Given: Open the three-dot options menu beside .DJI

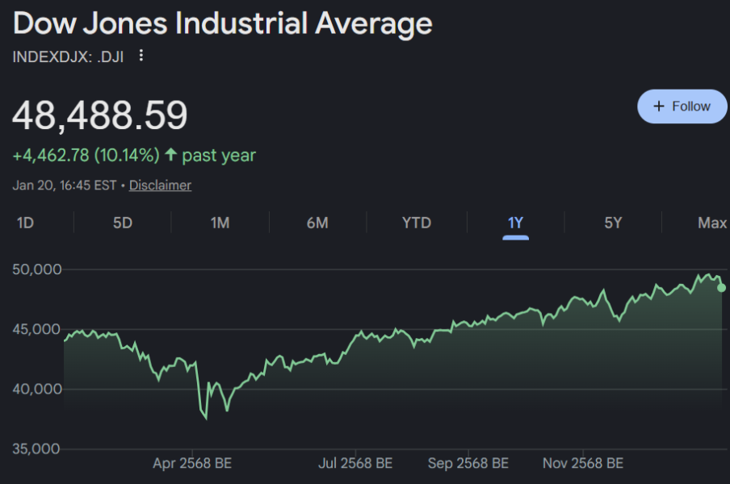Looking at the screenshot, I should point(141,56).
